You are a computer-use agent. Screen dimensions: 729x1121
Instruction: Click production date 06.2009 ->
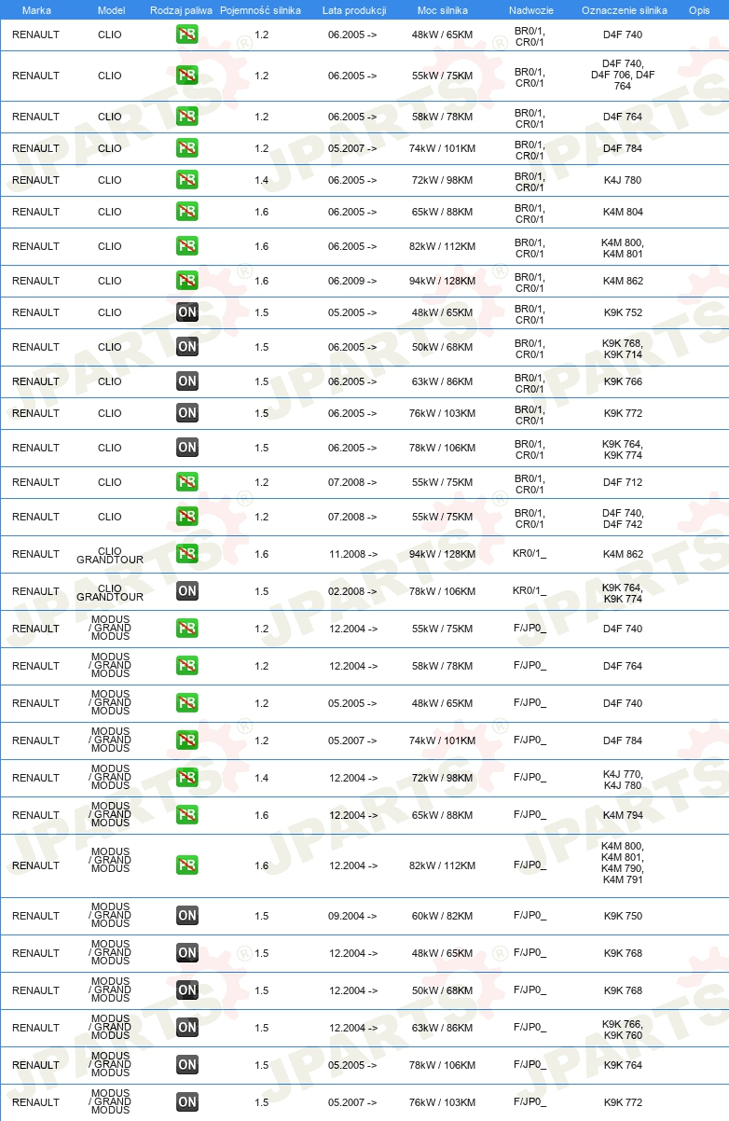pos(352,281)
